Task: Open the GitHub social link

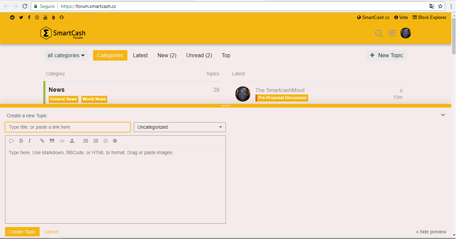Action: pos(61,18)
